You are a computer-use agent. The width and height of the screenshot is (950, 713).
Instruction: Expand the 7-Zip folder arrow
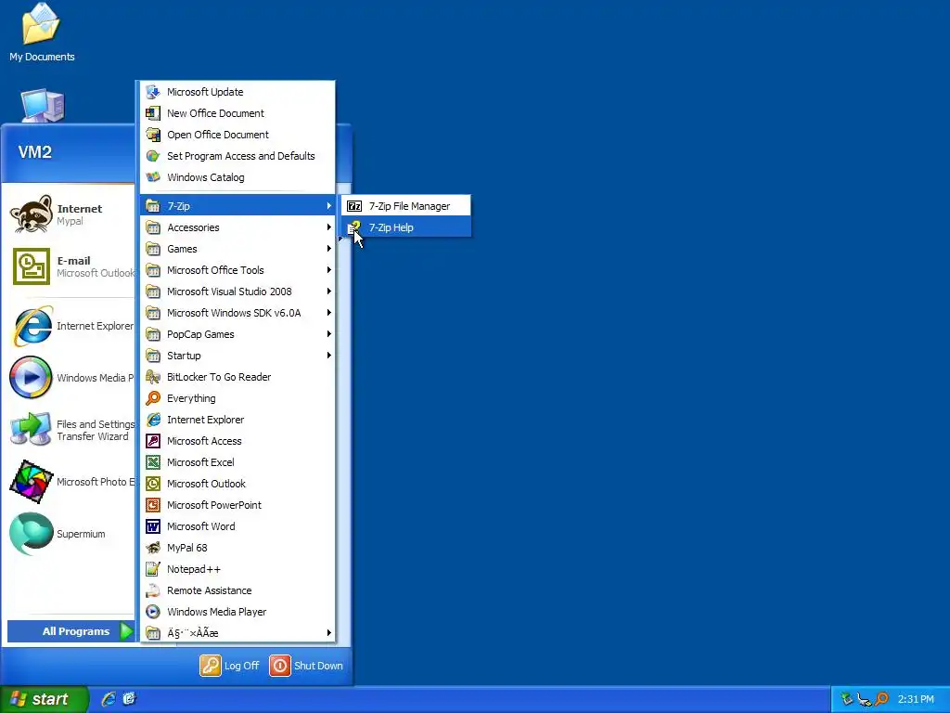[x=329, y=206]
